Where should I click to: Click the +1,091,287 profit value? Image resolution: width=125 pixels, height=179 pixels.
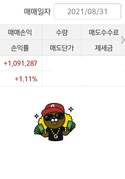coord(20,63)
